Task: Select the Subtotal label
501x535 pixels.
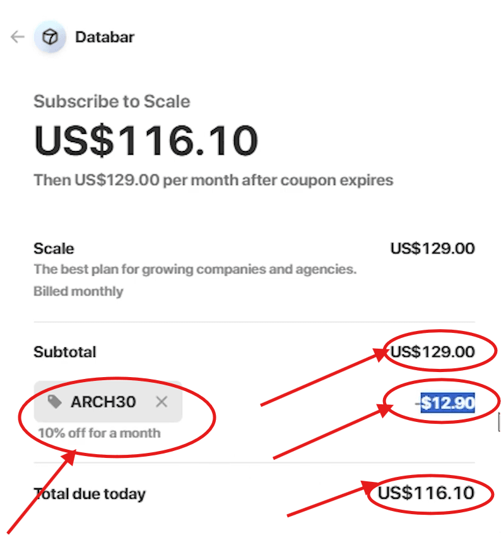Action: pyautogui.click(x=64, y=352)
